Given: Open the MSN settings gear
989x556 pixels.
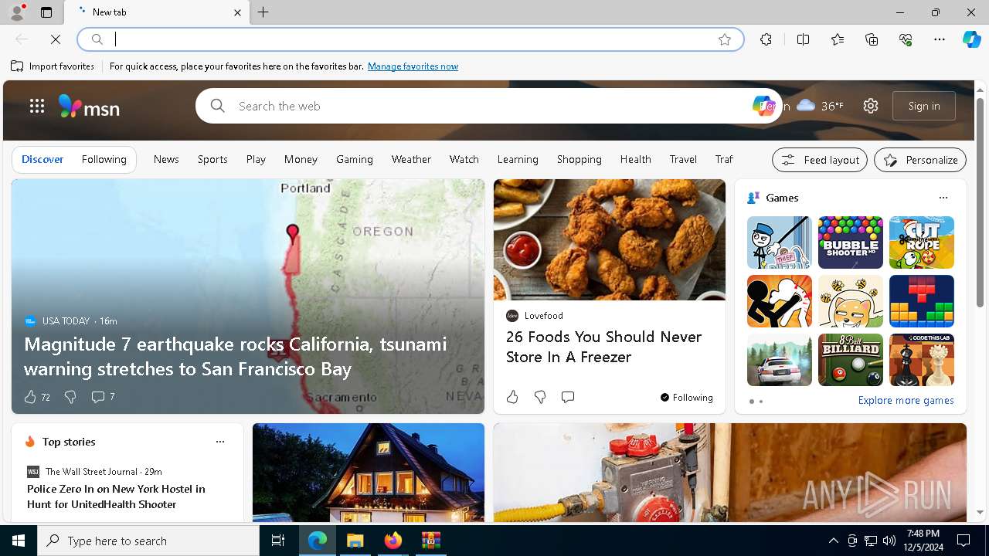Looking at the screenshot, I should pyautogui.click(x=871, y=106).
